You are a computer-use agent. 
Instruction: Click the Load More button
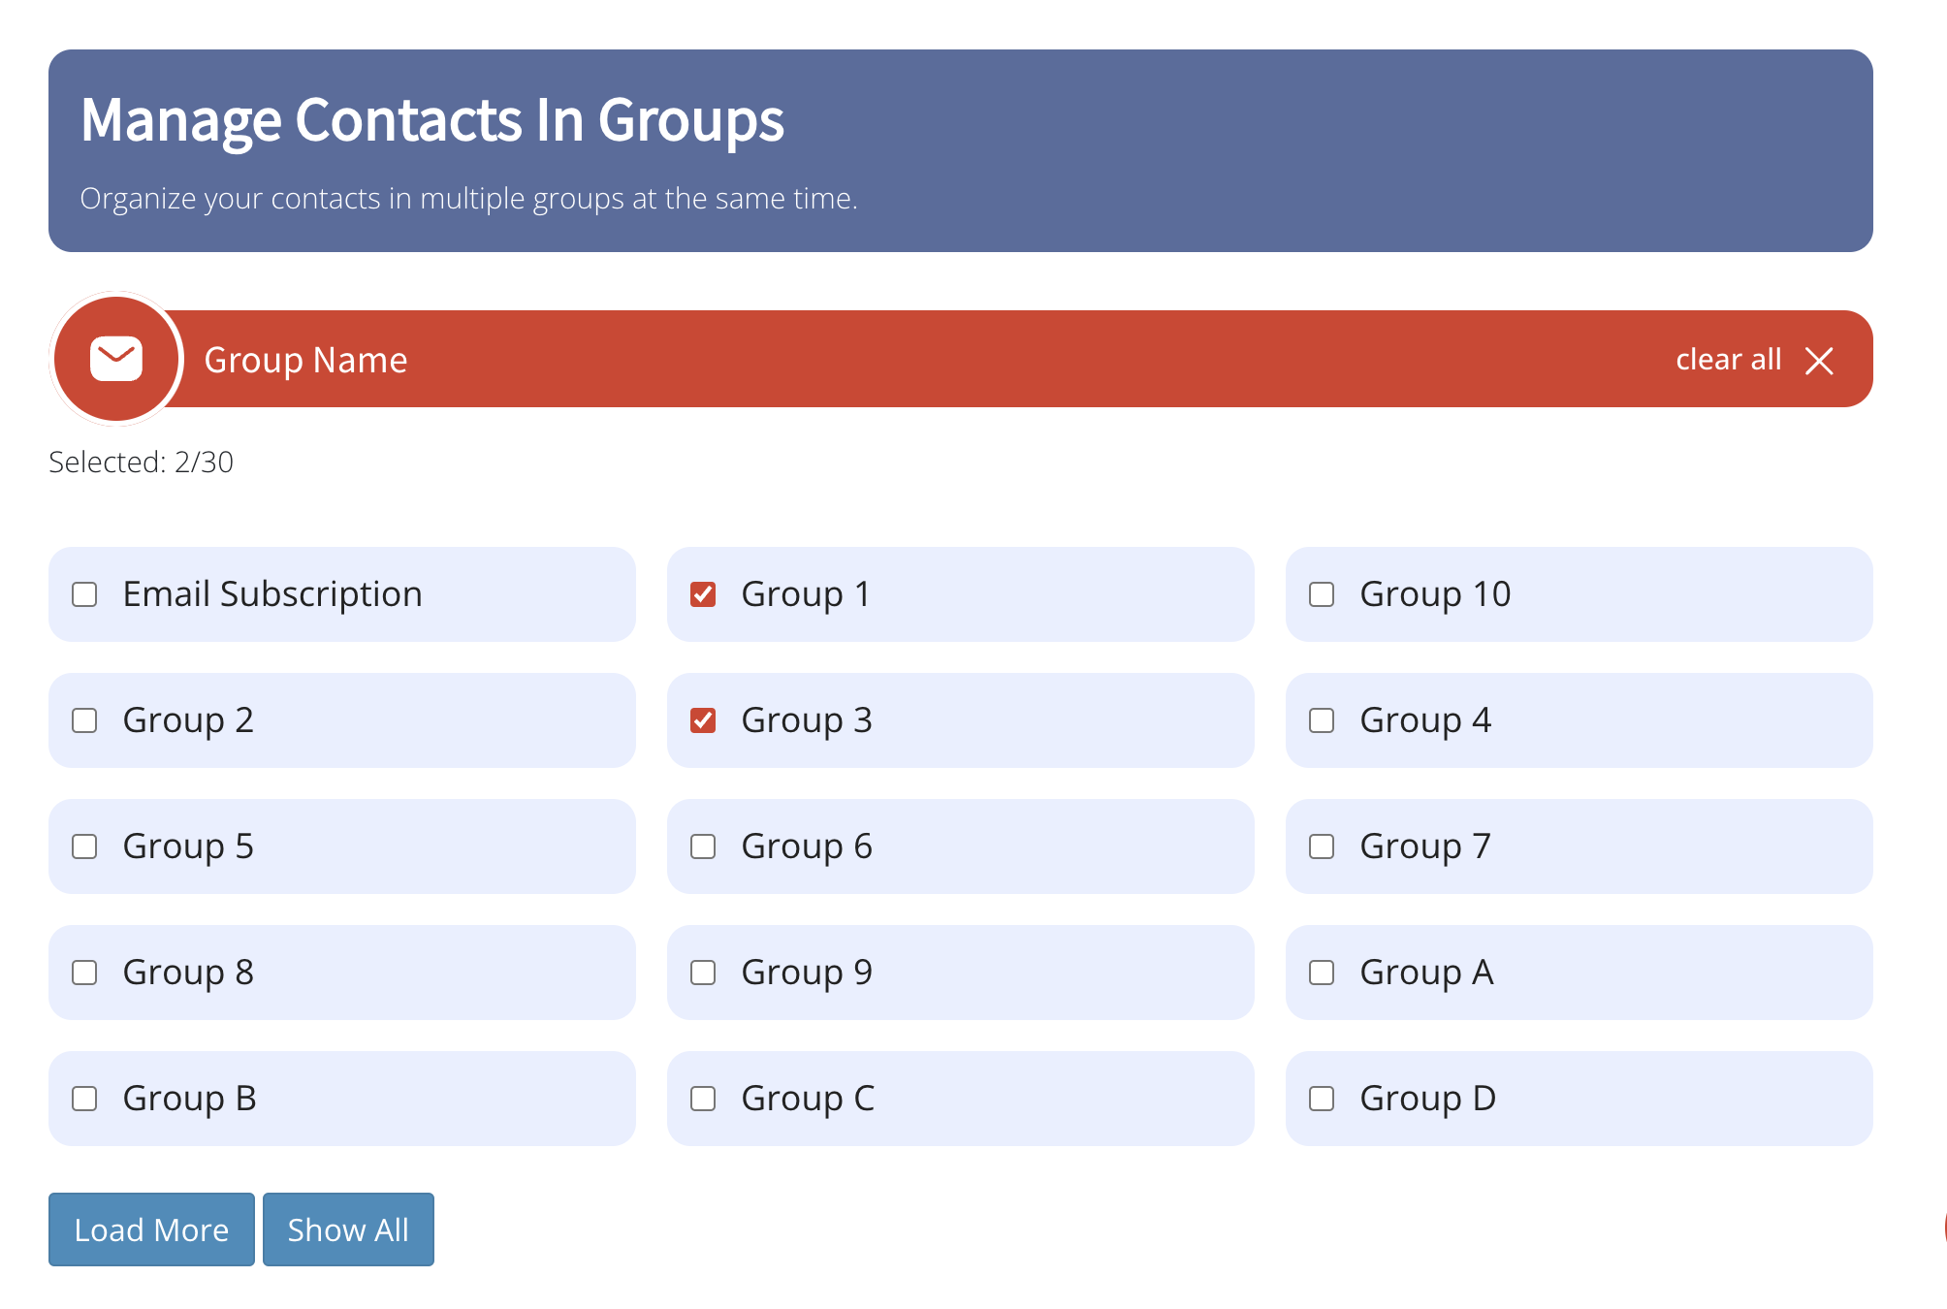coord(150,1229)
